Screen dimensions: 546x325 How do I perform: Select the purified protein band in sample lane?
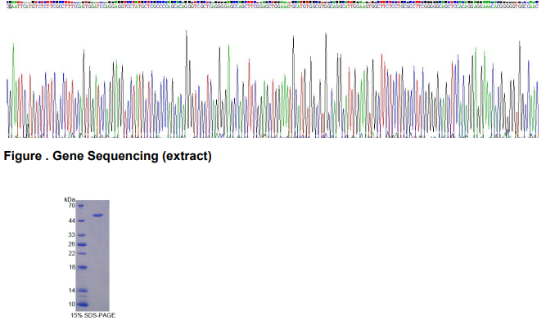pyautogui.click(x=98, y=216)
